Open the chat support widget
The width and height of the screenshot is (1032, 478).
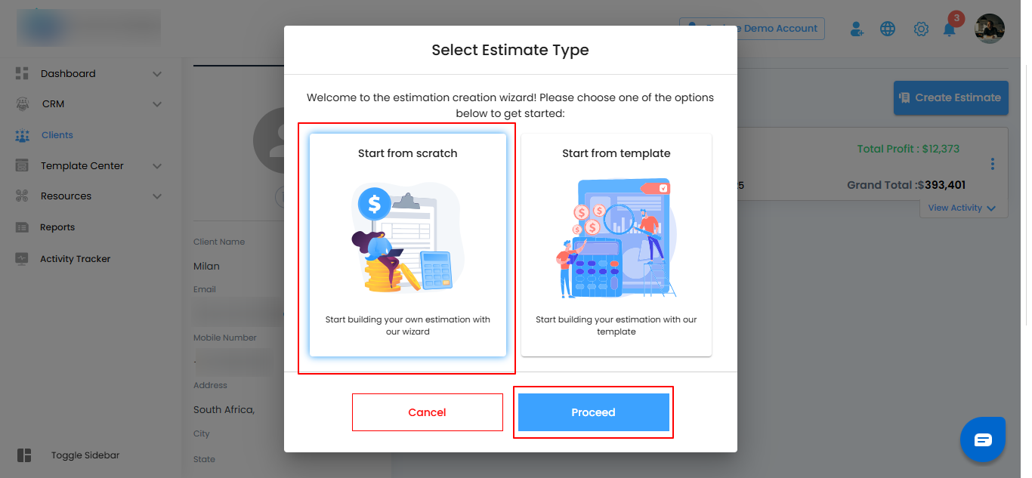(982, 439)
